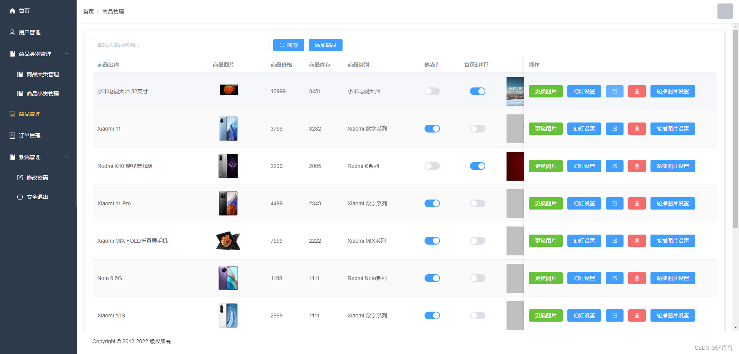Click the Redmi K40 product image
This screenshot has width=739, height=354.
[x=228, y=166]
